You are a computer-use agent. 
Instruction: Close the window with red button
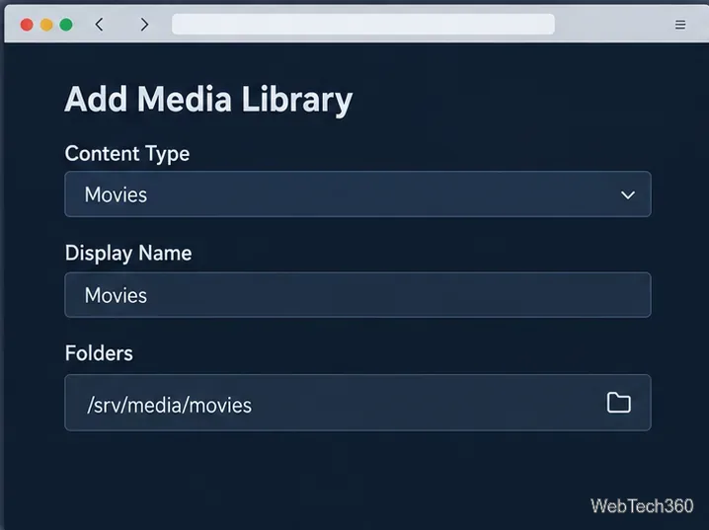(27, 25)
